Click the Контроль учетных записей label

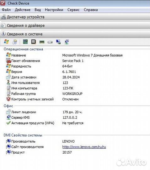(x=32, y=99)
